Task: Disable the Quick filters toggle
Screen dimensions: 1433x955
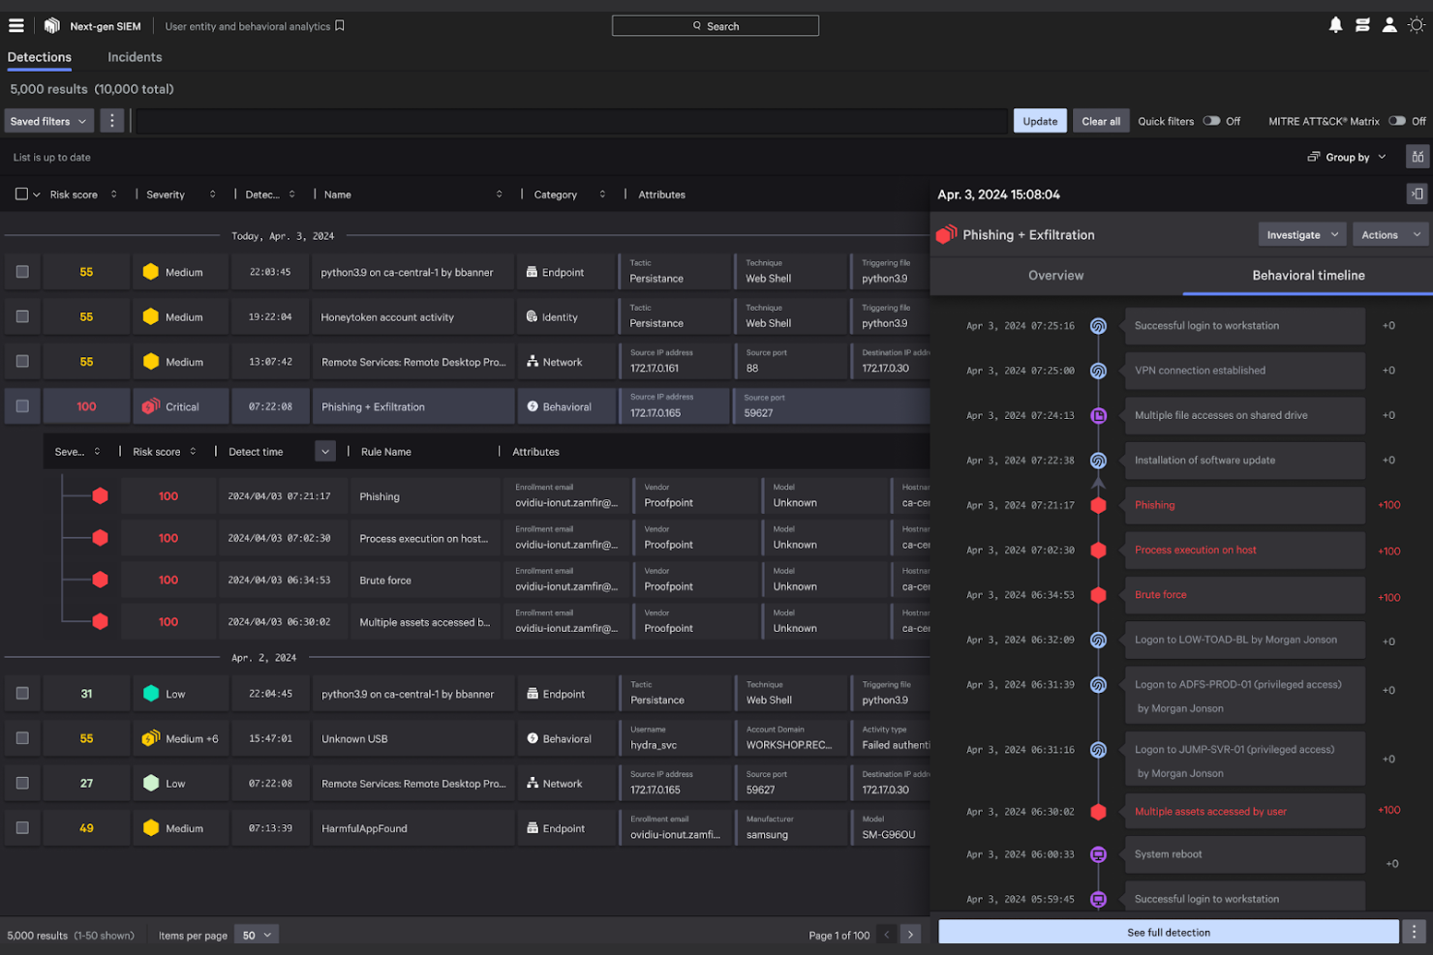Action: pos(1210,120)
